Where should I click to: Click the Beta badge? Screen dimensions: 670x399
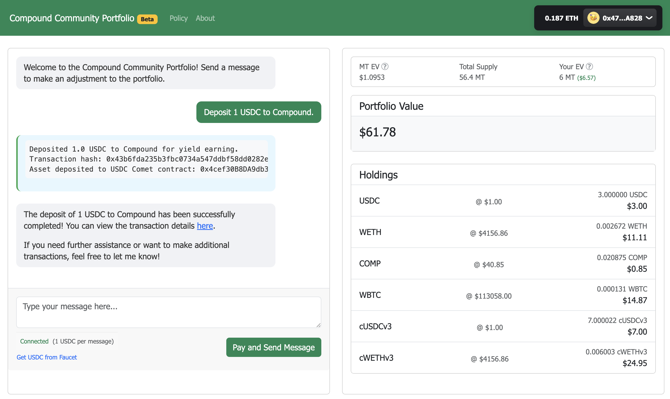pos(147,19)
